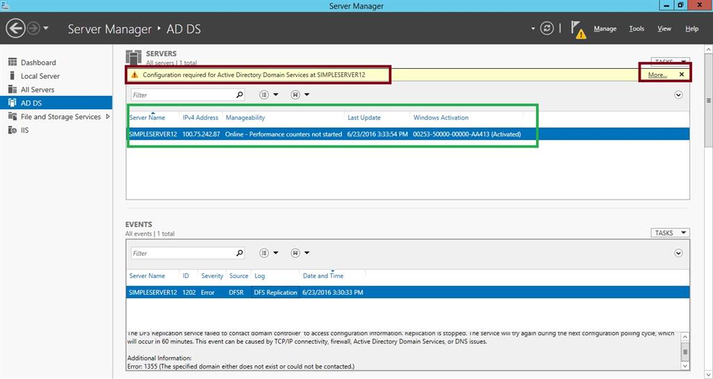Click the All Servers icon

click(x=13, y=90)
